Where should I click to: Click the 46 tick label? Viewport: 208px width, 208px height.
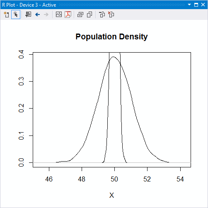pos(49,179)
